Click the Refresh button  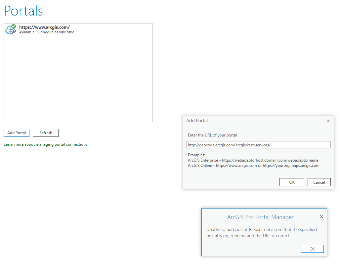click(46, 133)
